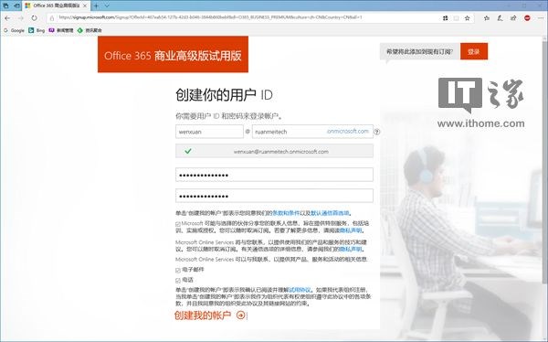Open 隐私声明 link in Online Services paragraph
The image size is (548, 342).
pos(351,250)
